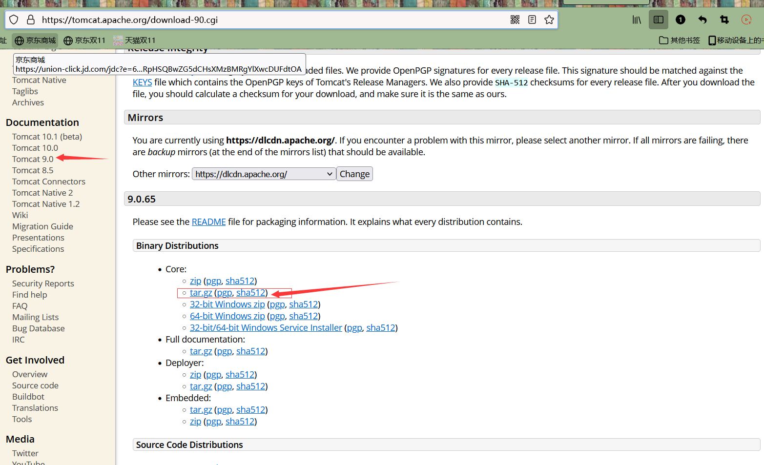The image size is (764, 465).
Task: Open the Bug Database link
Action: tap(39, 329)
